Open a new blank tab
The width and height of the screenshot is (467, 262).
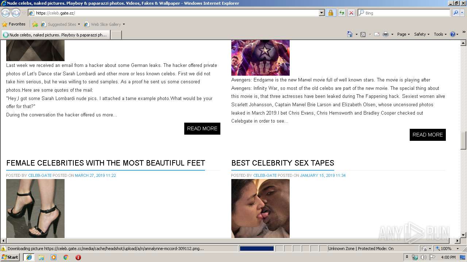[116, 35]
